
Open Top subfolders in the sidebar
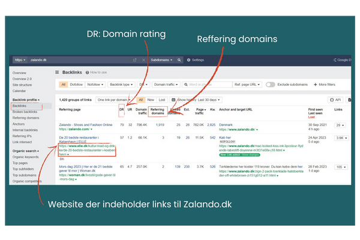coord(23,169)
